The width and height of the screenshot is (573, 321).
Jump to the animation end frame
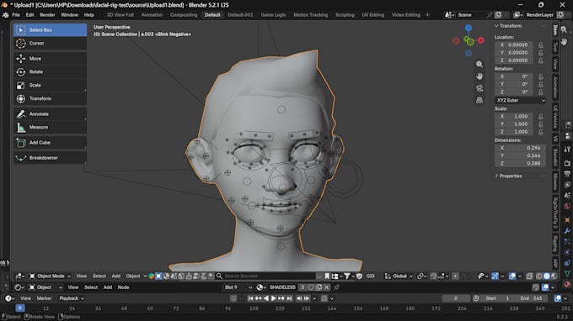[289, 298]
